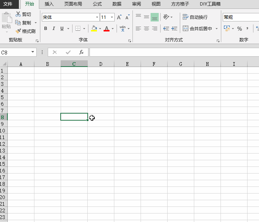Click inside the formula bar
This screenshot has height=222, width=259.
[174, 52]
